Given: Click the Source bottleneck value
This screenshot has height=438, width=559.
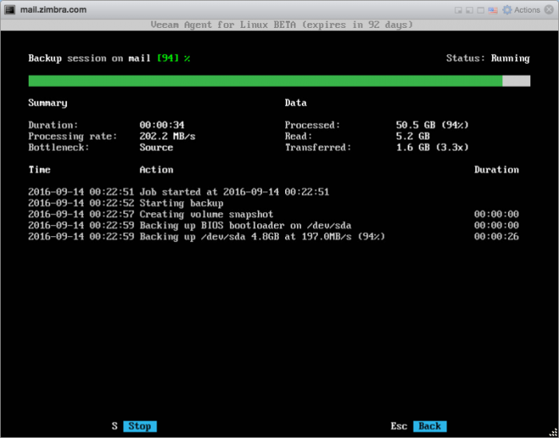Looking at the screenshot, I should tap(157, 148).
